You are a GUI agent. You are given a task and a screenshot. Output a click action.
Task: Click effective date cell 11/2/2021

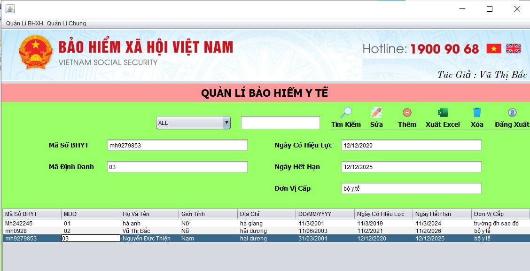(x=384, y=231)
